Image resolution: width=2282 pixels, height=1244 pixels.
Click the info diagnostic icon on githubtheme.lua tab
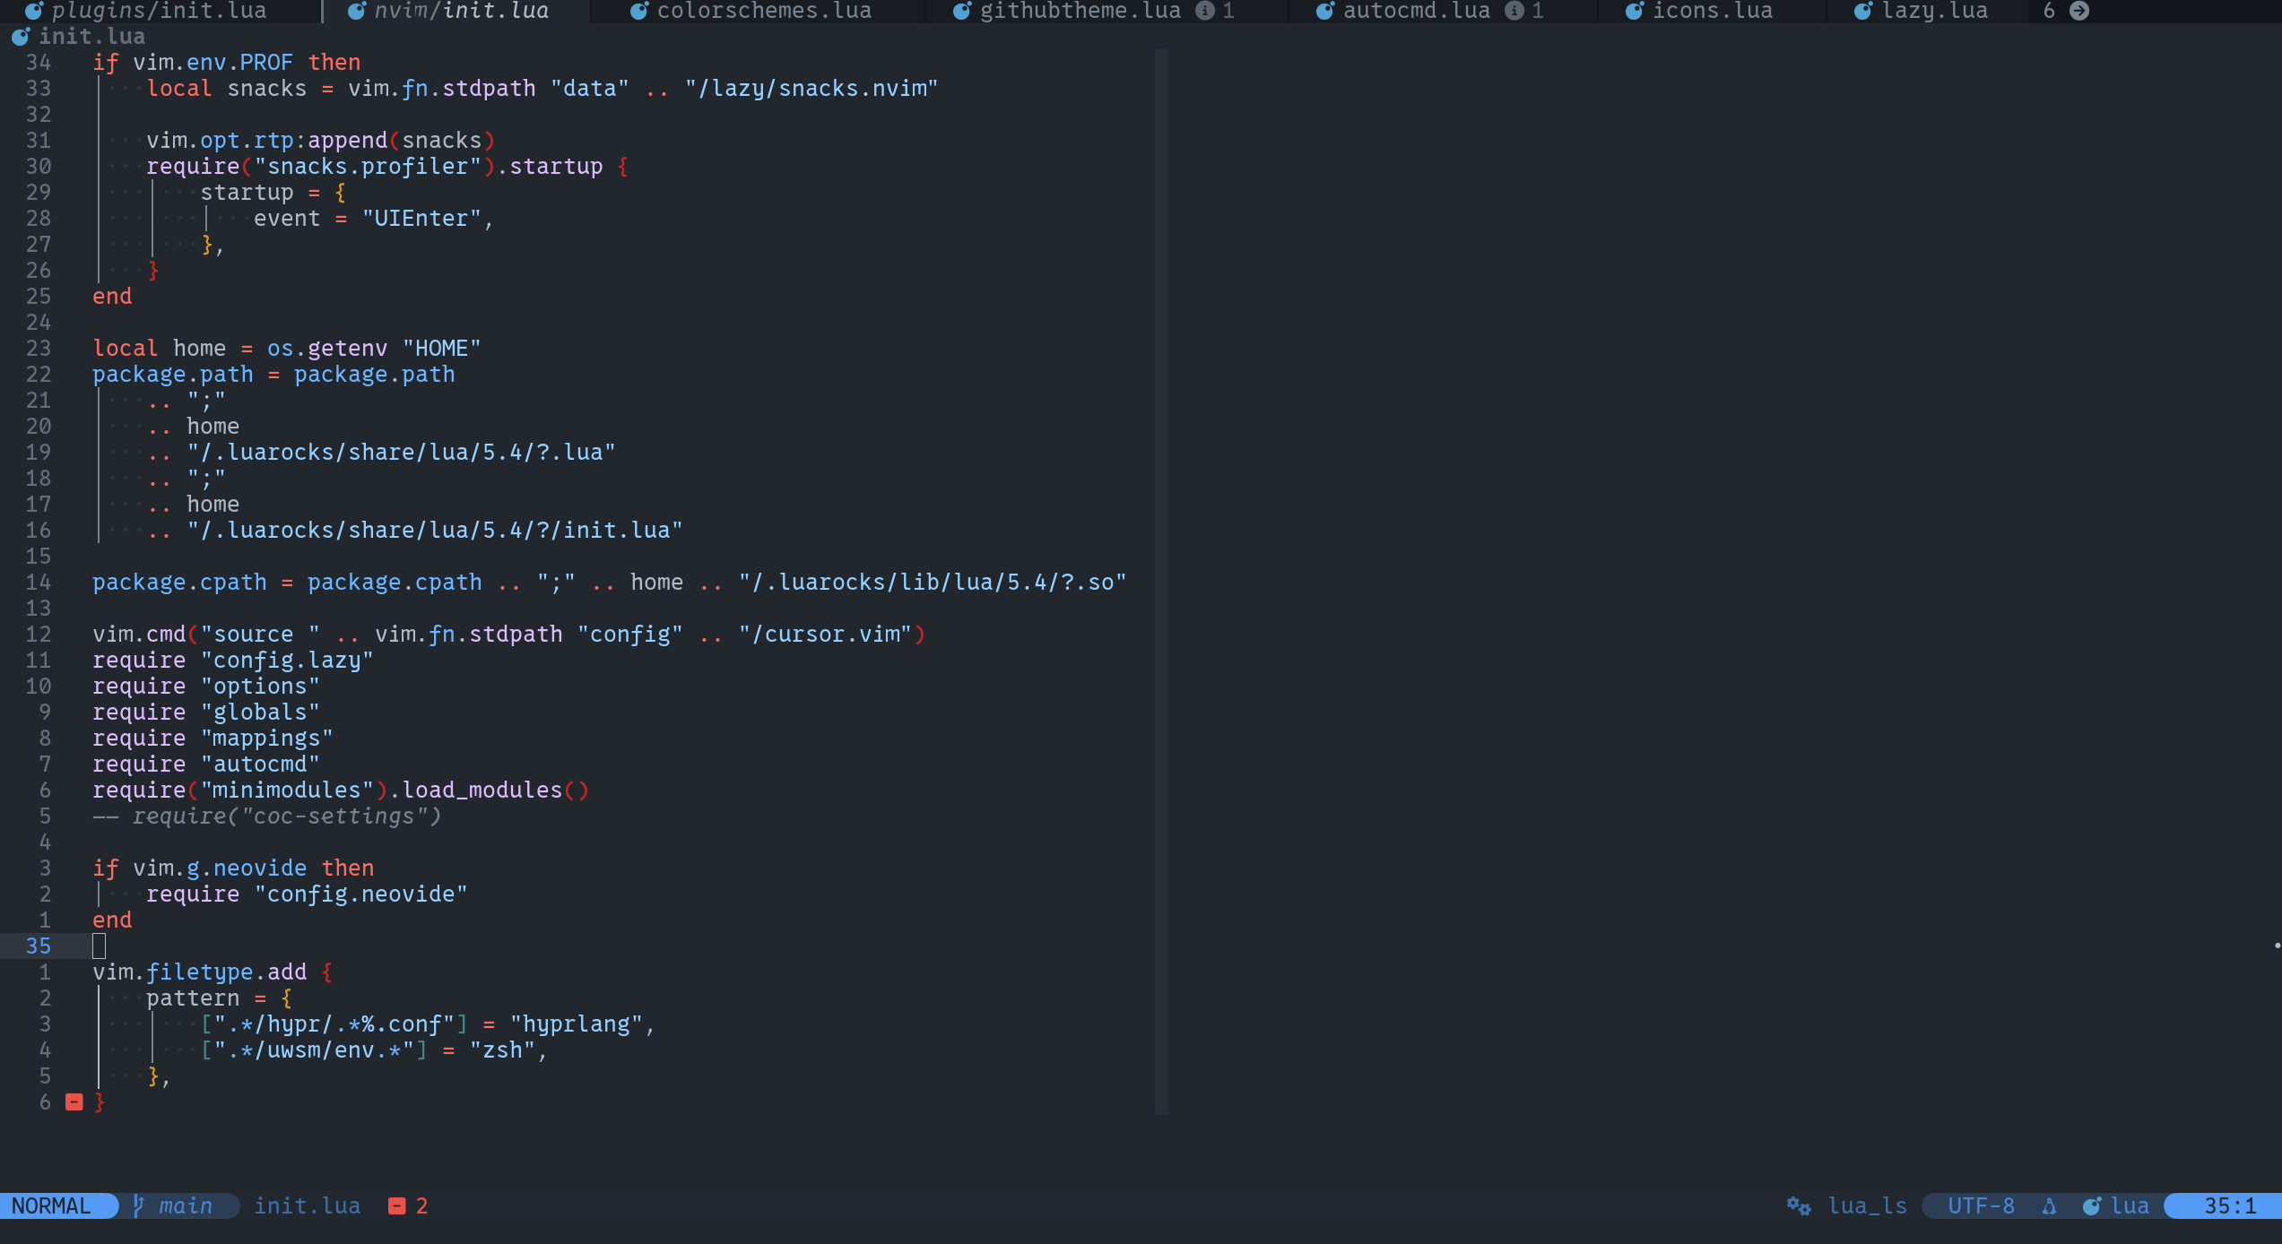point(1205,11)
